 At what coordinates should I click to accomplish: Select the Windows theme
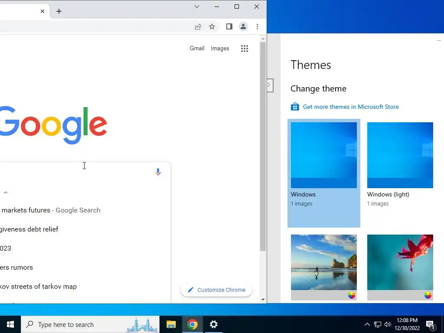click(323, 173)
